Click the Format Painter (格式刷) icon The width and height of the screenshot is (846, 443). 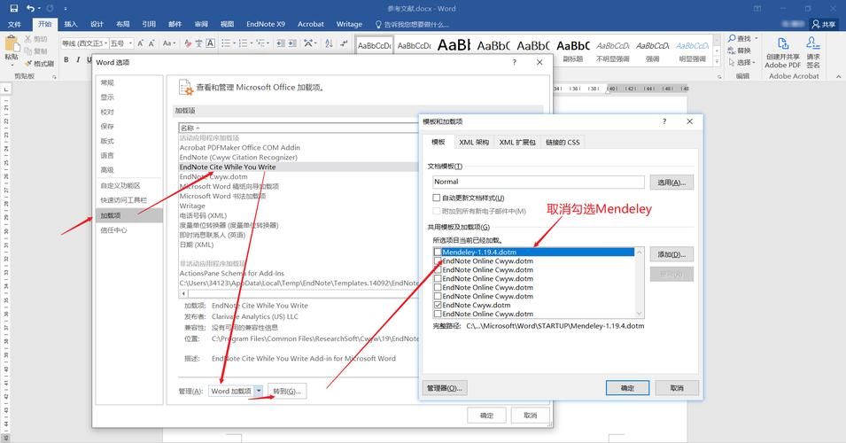(x=29, y=63)
